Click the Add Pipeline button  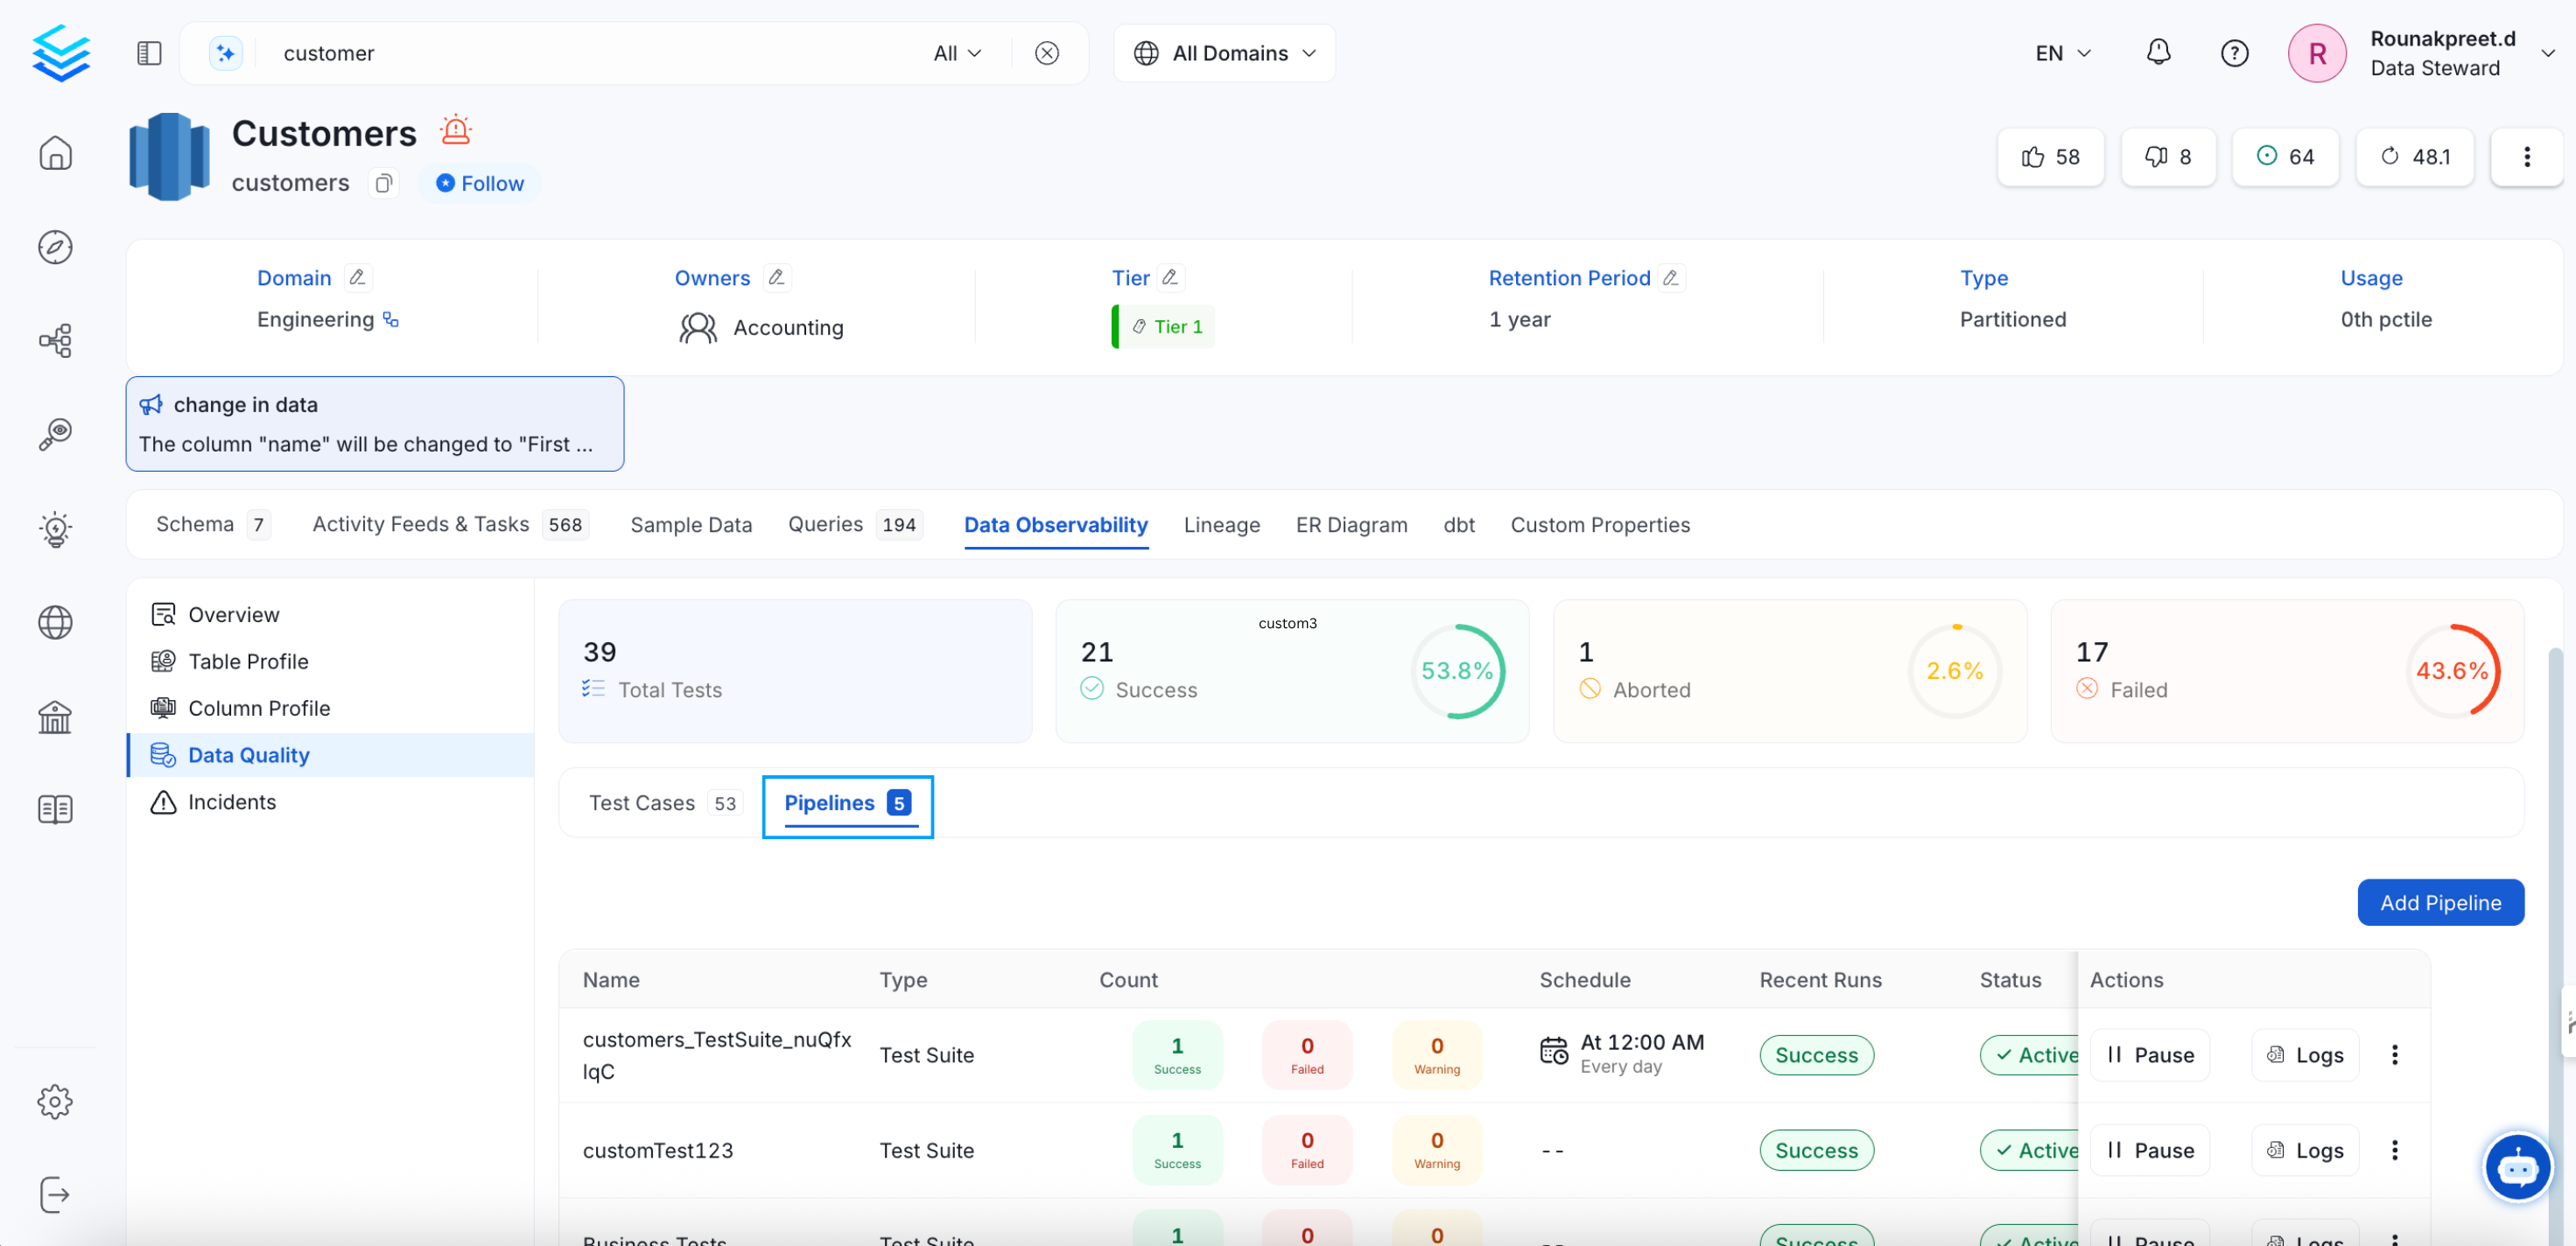point(2440,902)
